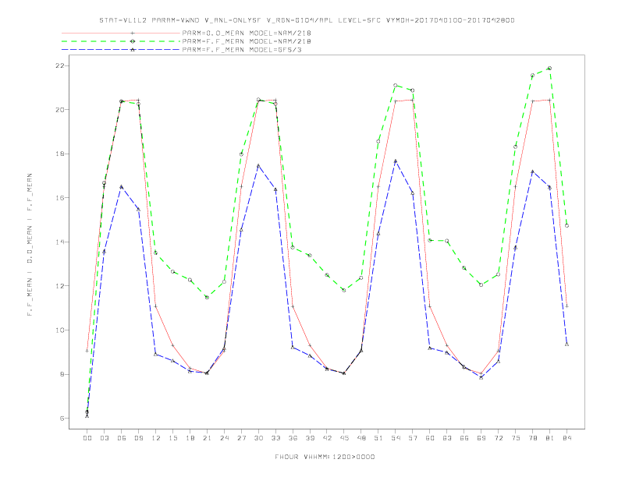This screenshot has height=477, width=618.
Task: Click the triangle marker on blue legend line
Action: pos(133,50)
